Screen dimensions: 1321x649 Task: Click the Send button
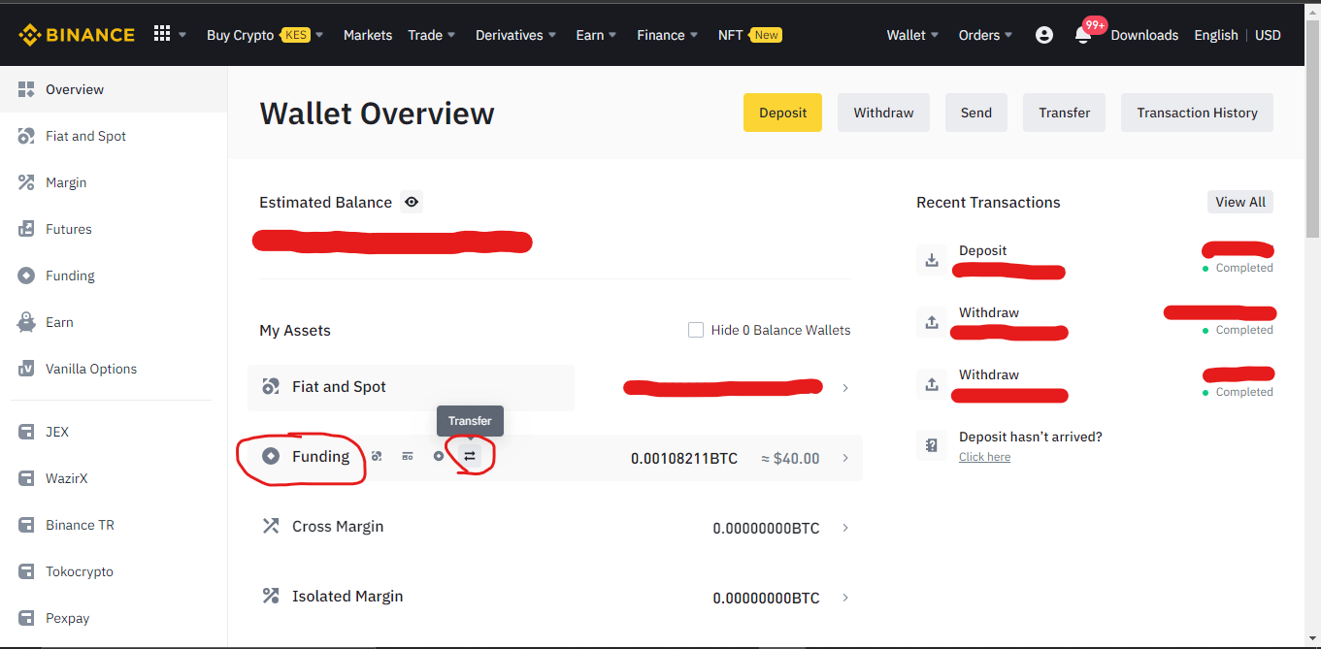coord(976,113)
